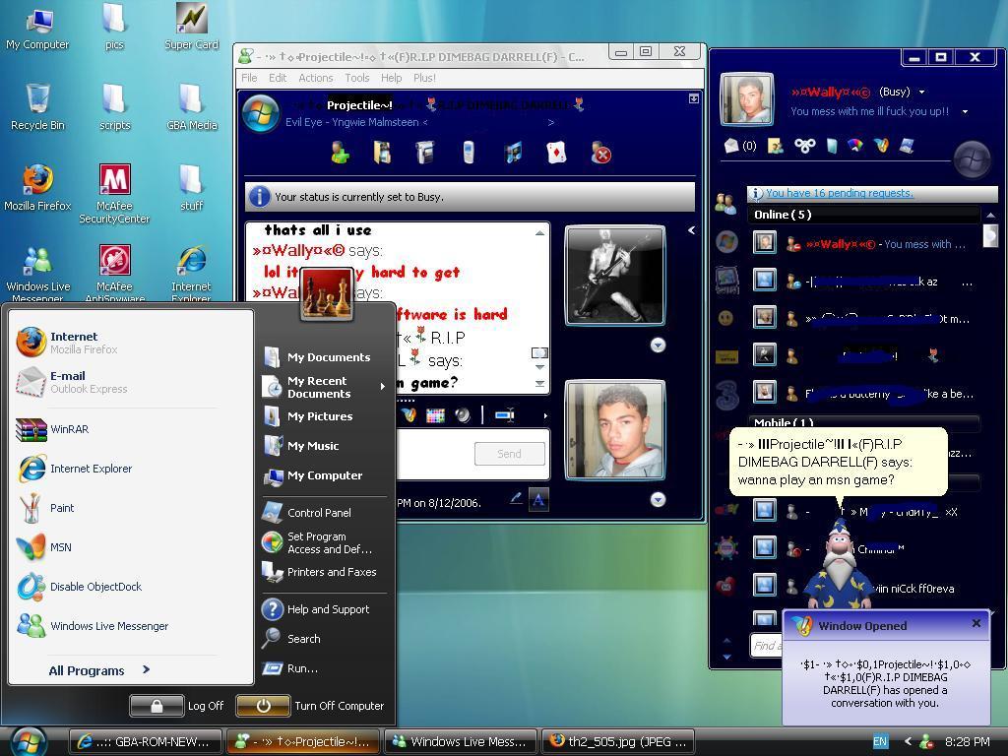
Task: Click the invite contact icon in chat toolbar
Action: pos(341,153)
